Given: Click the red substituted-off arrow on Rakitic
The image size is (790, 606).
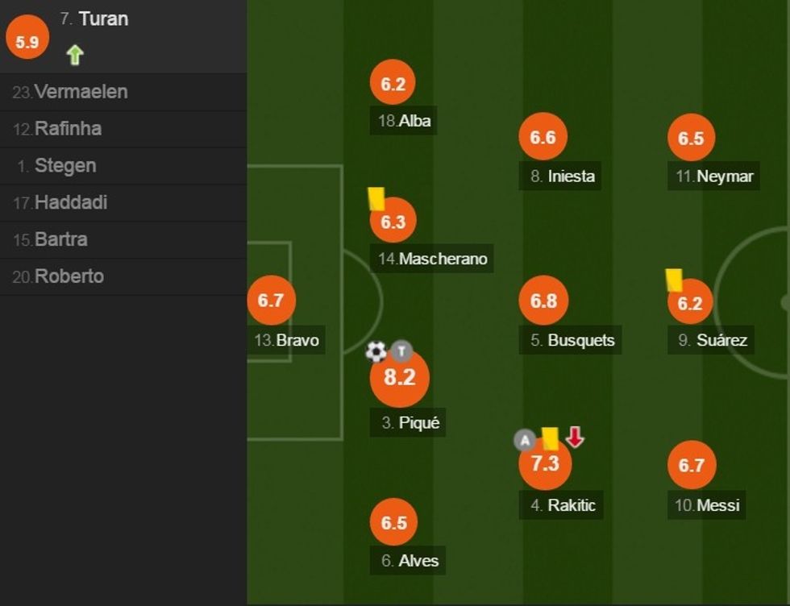Looking at the screenshot, I should (x=574, y=437).
